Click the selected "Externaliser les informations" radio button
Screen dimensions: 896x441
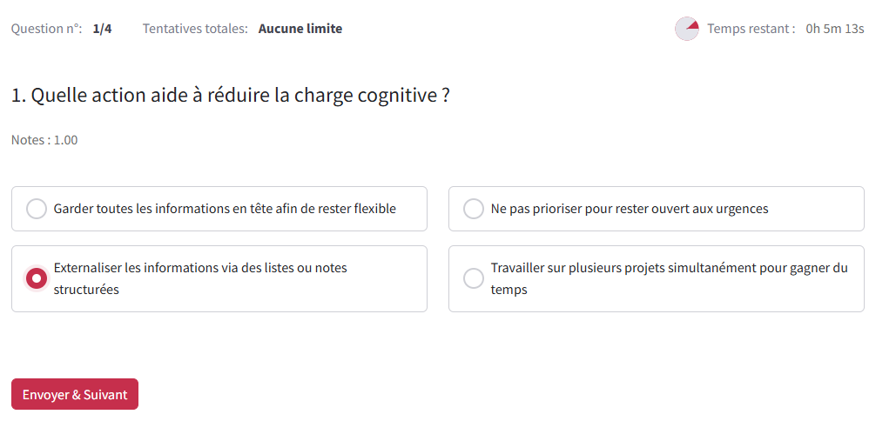37,278
